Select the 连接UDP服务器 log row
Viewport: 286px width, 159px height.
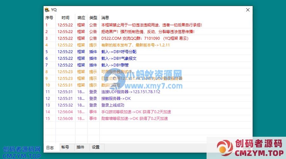[131, 92]
